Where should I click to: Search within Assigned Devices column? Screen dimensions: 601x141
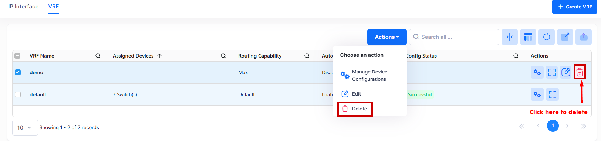coord(223,56)
